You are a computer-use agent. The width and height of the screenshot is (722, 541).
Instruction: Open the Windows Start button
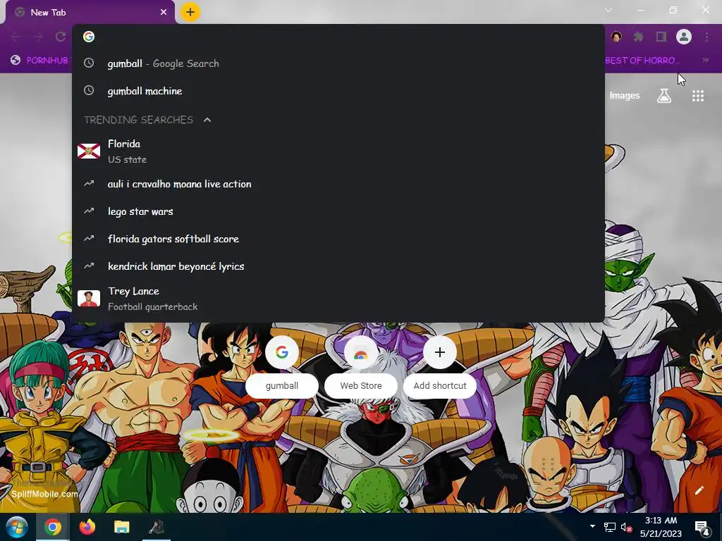click(17, 527)
